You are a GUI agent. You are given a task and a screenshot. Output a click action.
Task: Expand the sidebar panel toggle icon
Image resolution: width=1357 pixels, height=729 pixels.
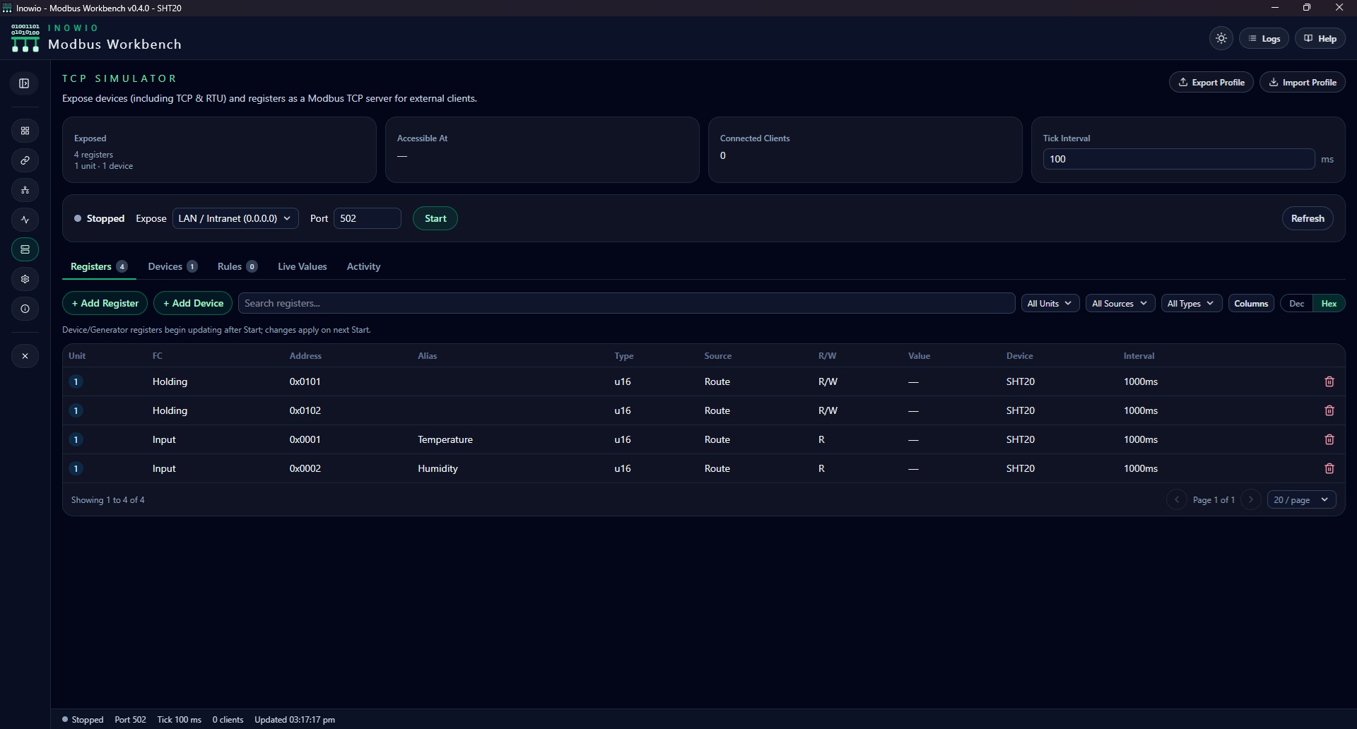click(25, 83)
